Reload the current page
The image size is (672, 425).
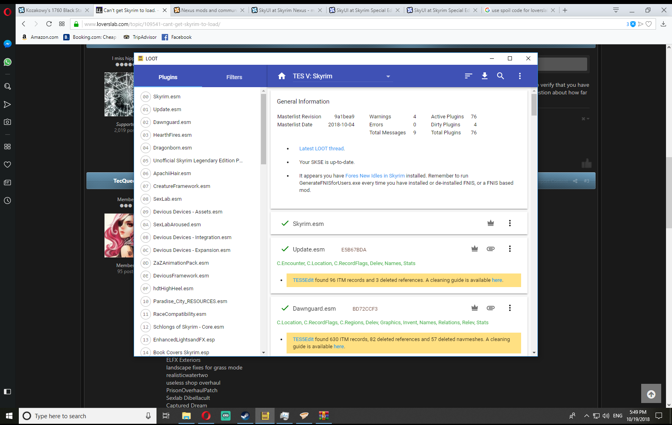click(x=49, y=24)
